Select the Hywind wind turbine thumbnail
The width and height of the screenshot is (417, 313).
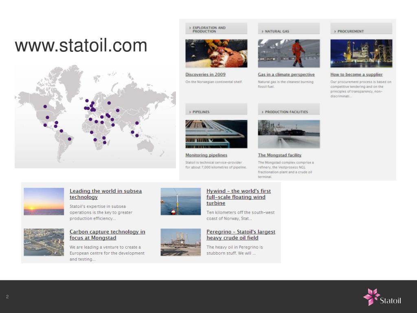click(180, 201)
